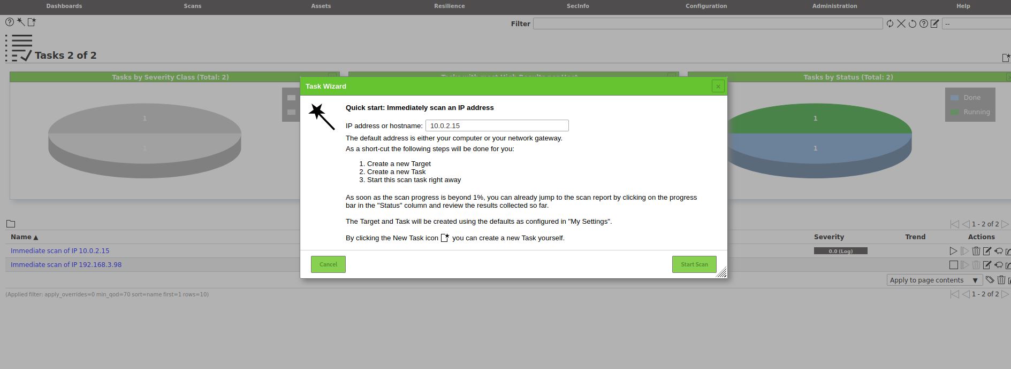Click the applied filter summary text

[x=107, y=294]
